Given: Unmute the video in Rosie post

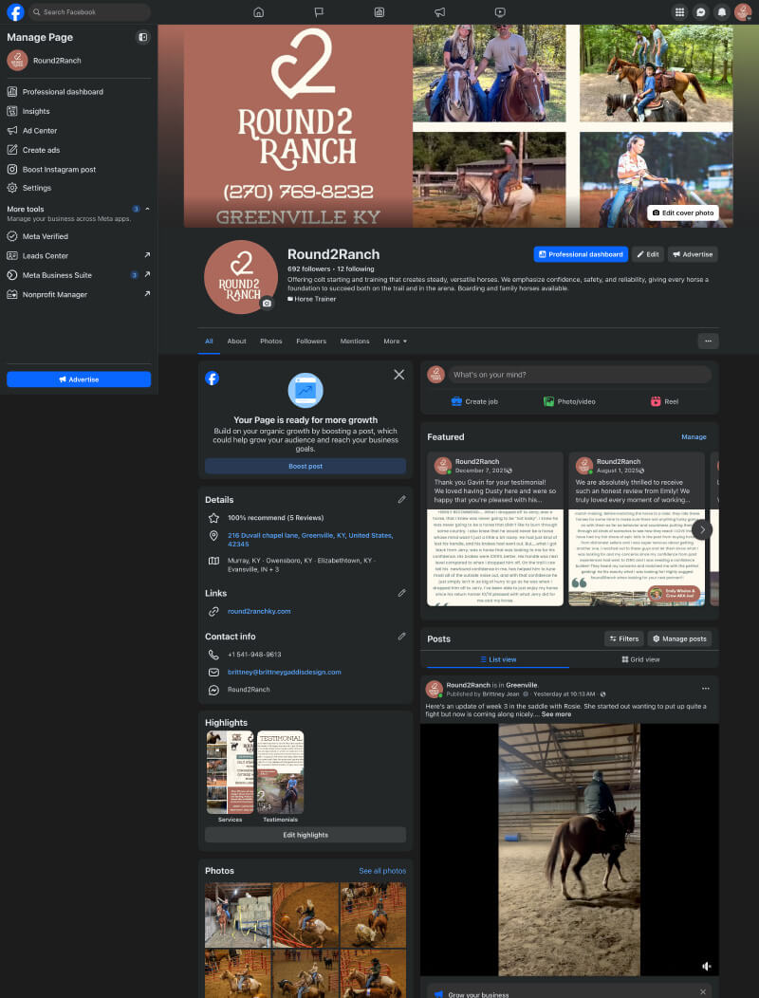Looking at the screenshot, I should coord(706,966).
